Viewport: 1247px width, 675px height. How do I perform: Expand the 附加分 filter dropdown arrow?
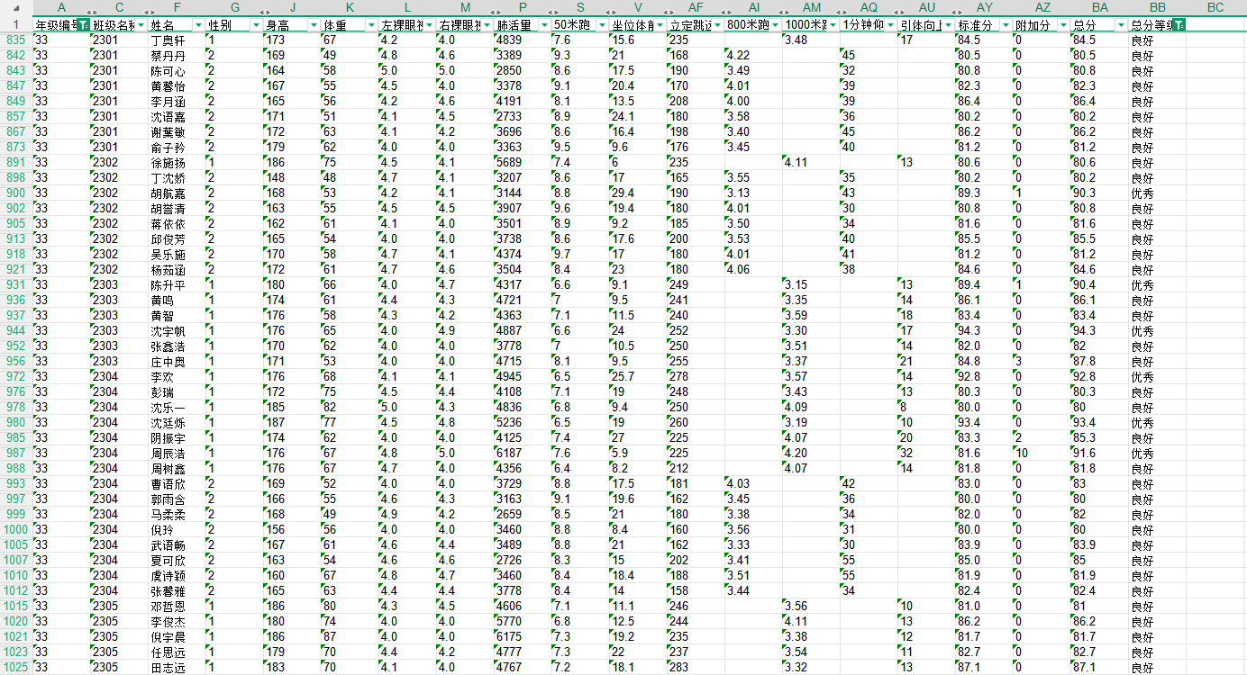(1063, 25)
